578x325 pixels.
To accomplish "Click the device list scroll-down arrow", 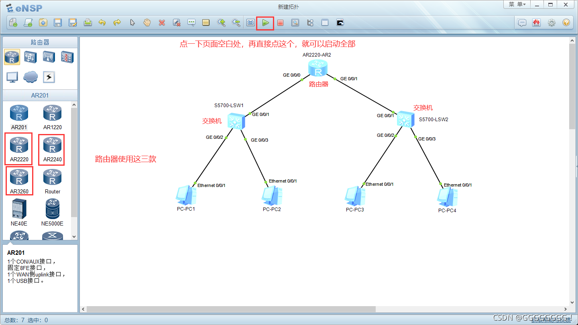I will pyautogui.click(x=74, y=237).
